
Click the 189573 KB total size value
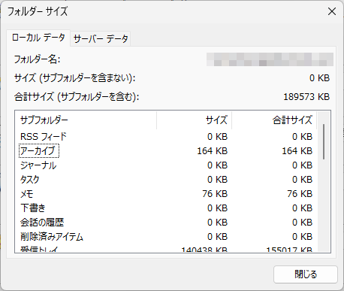tap(306, 97)
